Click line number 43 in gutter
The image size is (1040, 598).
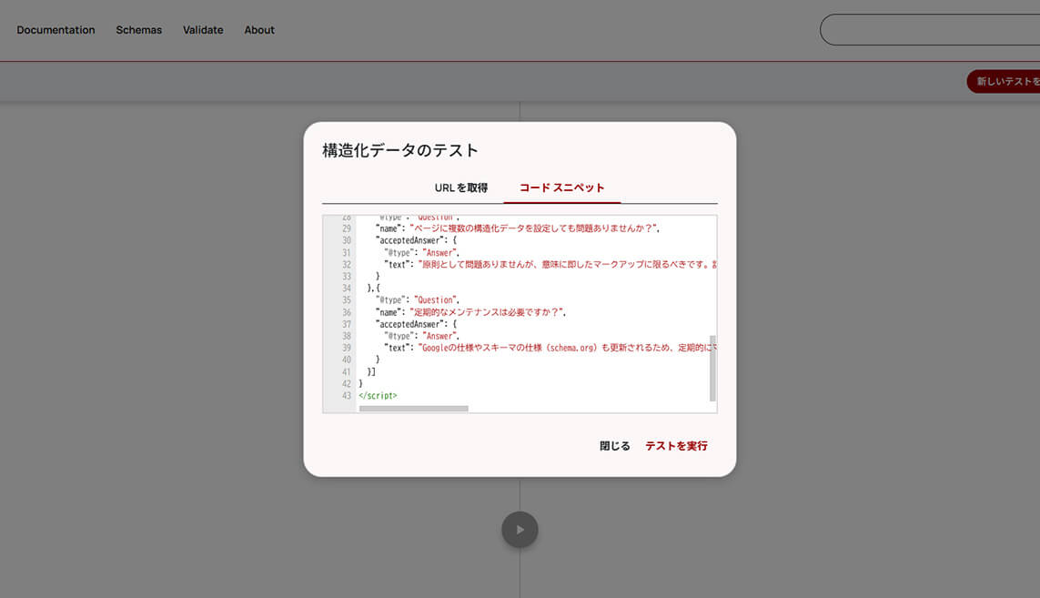pos(347,396)
